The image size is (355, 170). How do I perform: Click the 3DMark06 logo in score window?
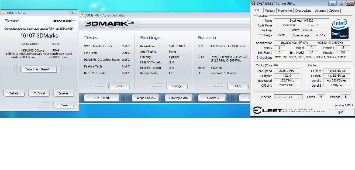tap(64, 21)
